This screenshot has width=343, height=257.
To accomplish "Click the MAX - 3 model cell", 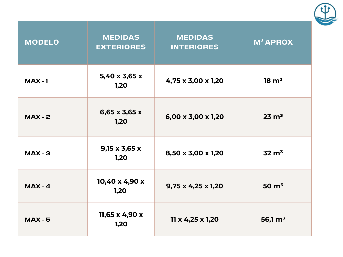I will [x=38, y=153].
